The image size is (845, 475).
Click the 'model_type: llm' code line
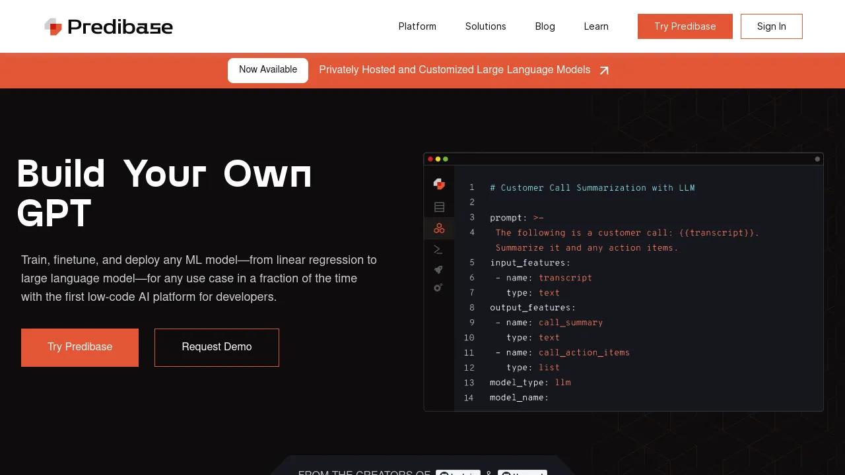coord(530,383)
